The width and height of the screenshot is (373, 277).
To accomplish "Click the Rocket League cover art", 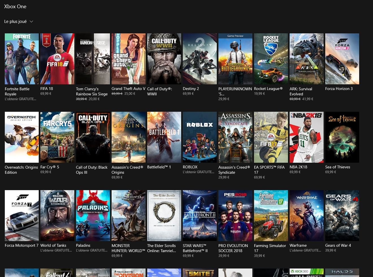I will tap(271, 59).
